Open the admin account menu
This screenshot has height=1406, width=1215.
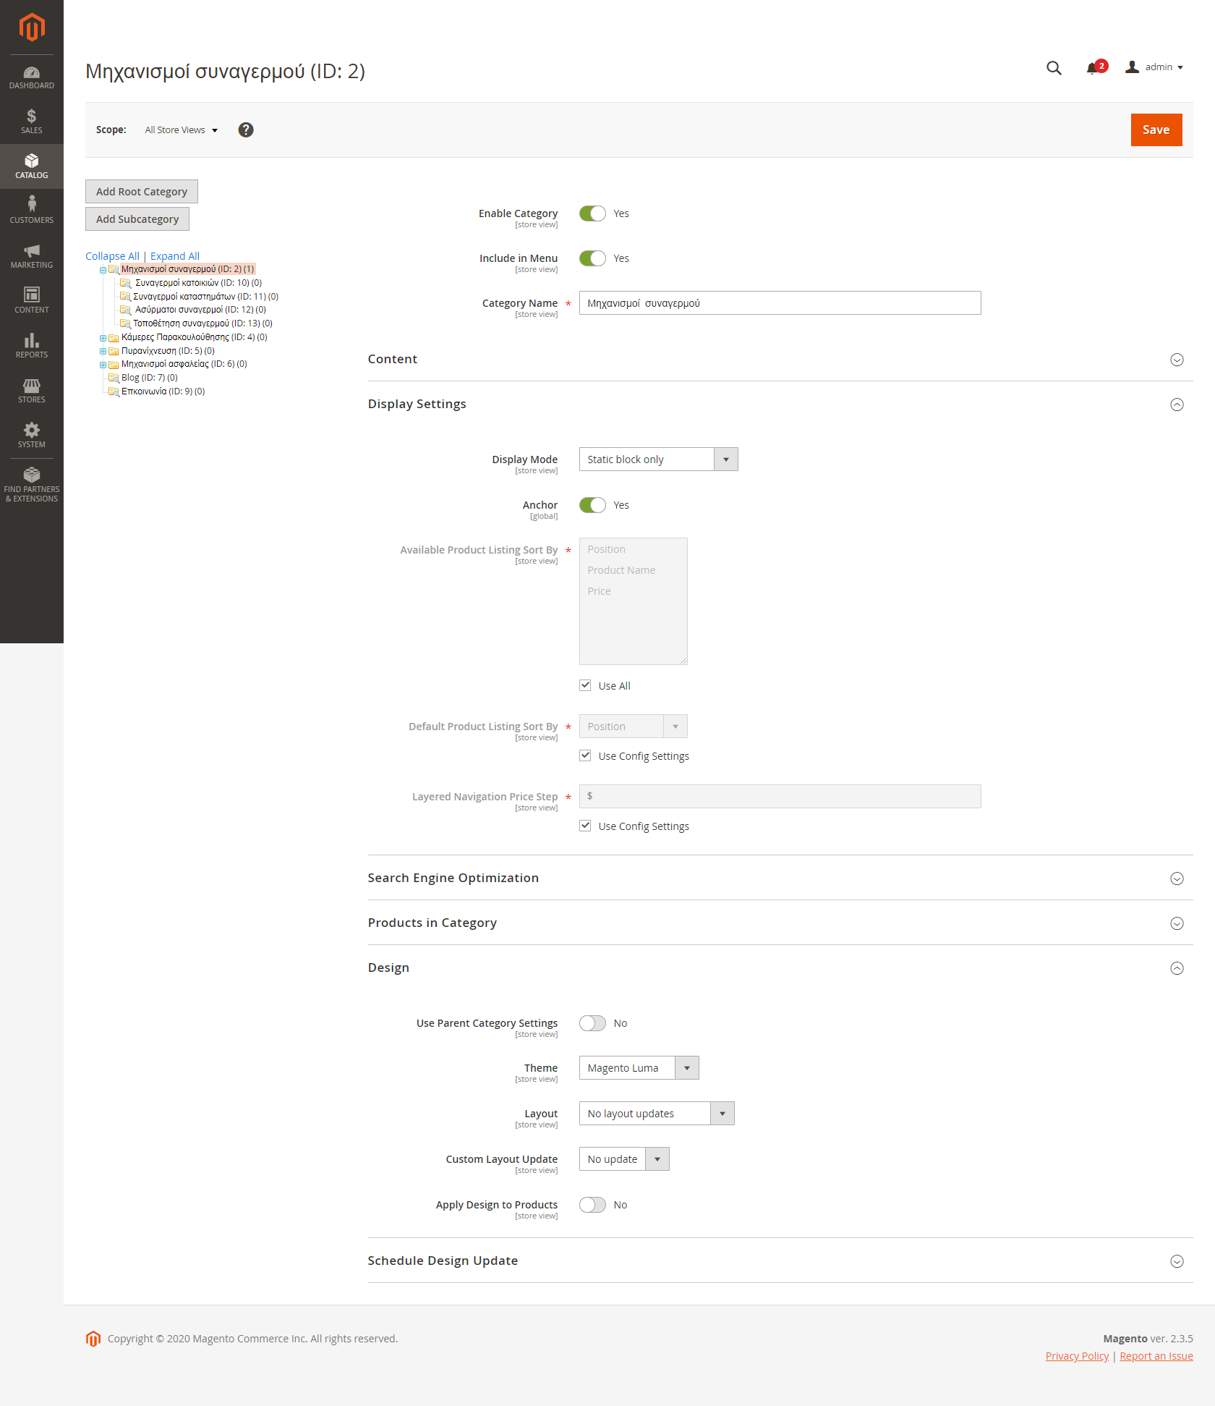[1154, 67]
